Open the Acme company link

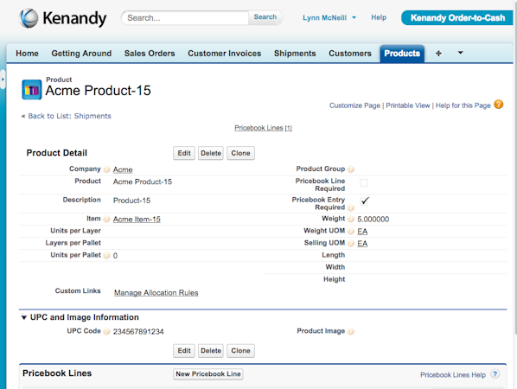click(123, 169)
